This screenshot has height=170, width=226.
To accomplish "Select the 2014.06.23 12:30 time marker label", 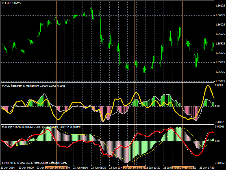I will (134, 168).
